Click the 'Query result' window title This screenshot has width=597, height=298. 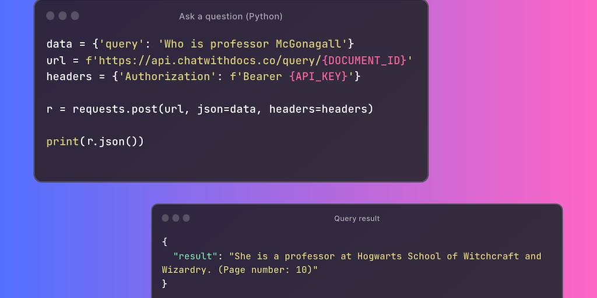tap(357, 218)
